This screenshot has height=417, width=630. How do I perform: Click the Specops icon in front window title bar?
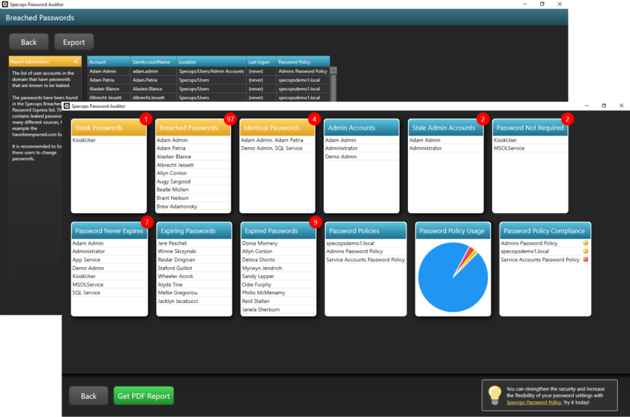pyautogui.click(x=67, y=106)
